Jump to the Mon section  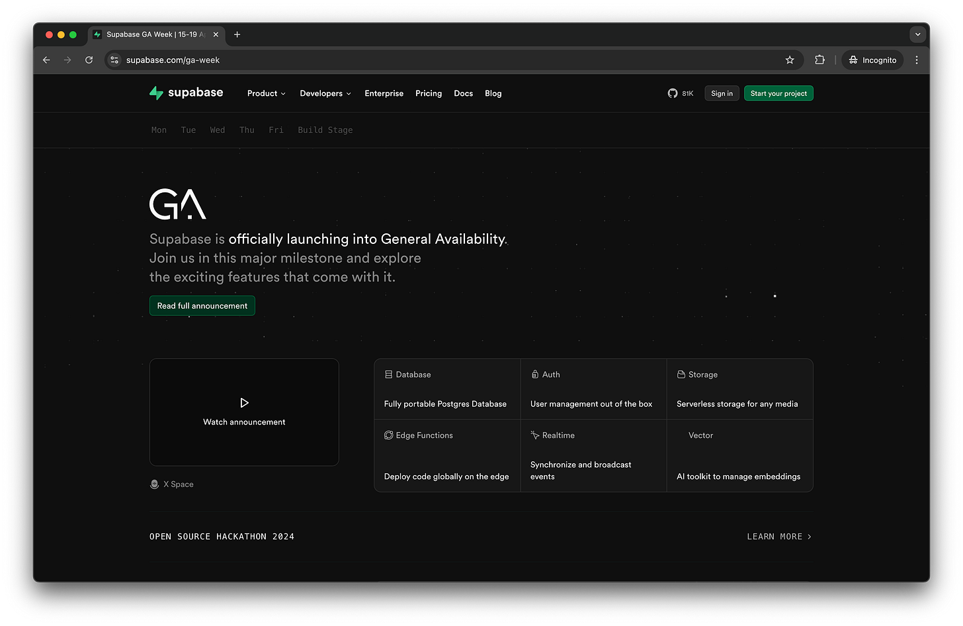pyautogui.click(x=159, y=130)
